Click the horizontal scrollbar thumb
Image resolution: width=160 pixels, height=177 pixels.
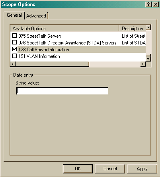52,64
